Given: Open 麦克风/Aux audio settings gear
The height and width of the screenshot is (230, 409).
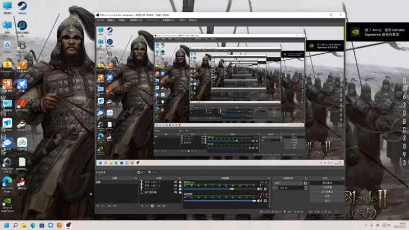Looking at the screenshot, I should [265, 189].
